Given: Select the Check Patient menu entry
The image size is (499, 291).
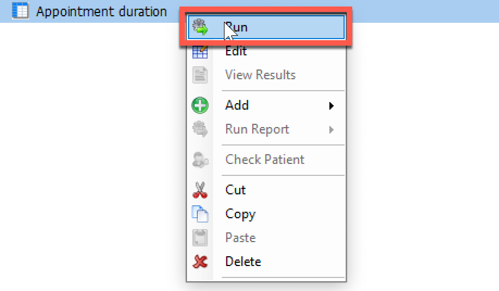Looking at the screenshot, I should click(x=265, y=160).
